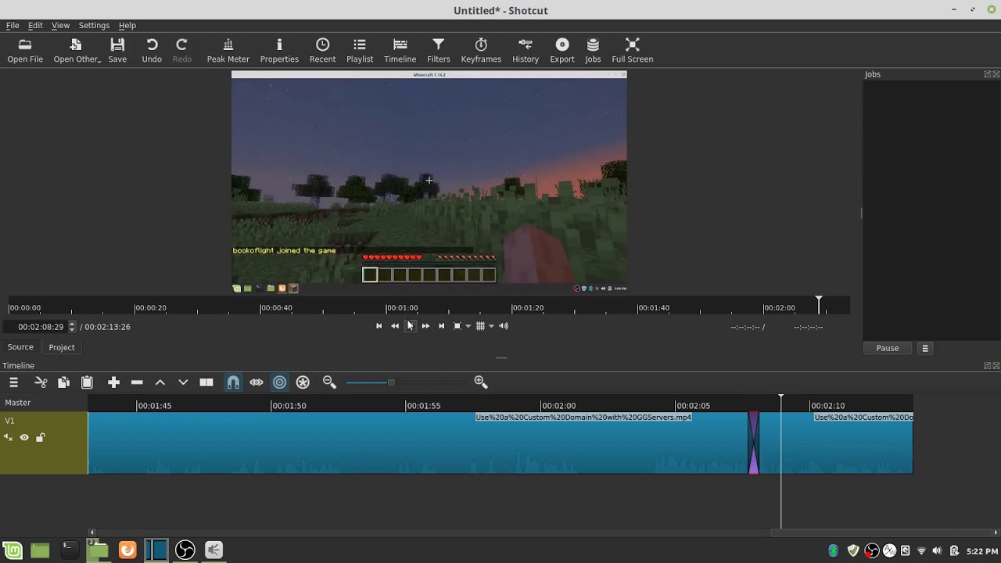The width and height of the screenshot is (1001, 563).
Task: Click the purple transition between clips
Action: 754,443
